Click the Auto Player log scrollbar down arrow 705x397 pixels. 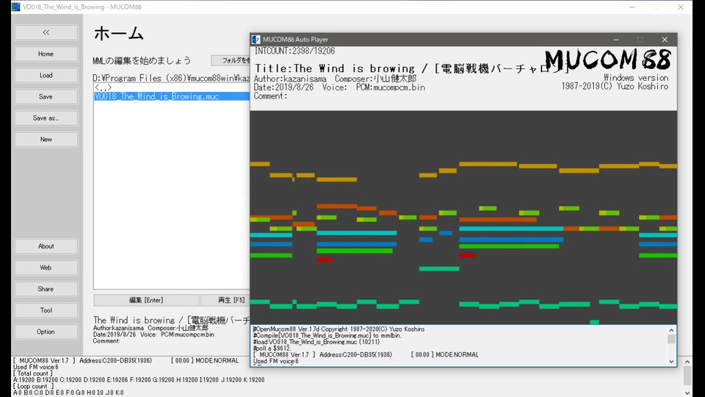[671, 362]
